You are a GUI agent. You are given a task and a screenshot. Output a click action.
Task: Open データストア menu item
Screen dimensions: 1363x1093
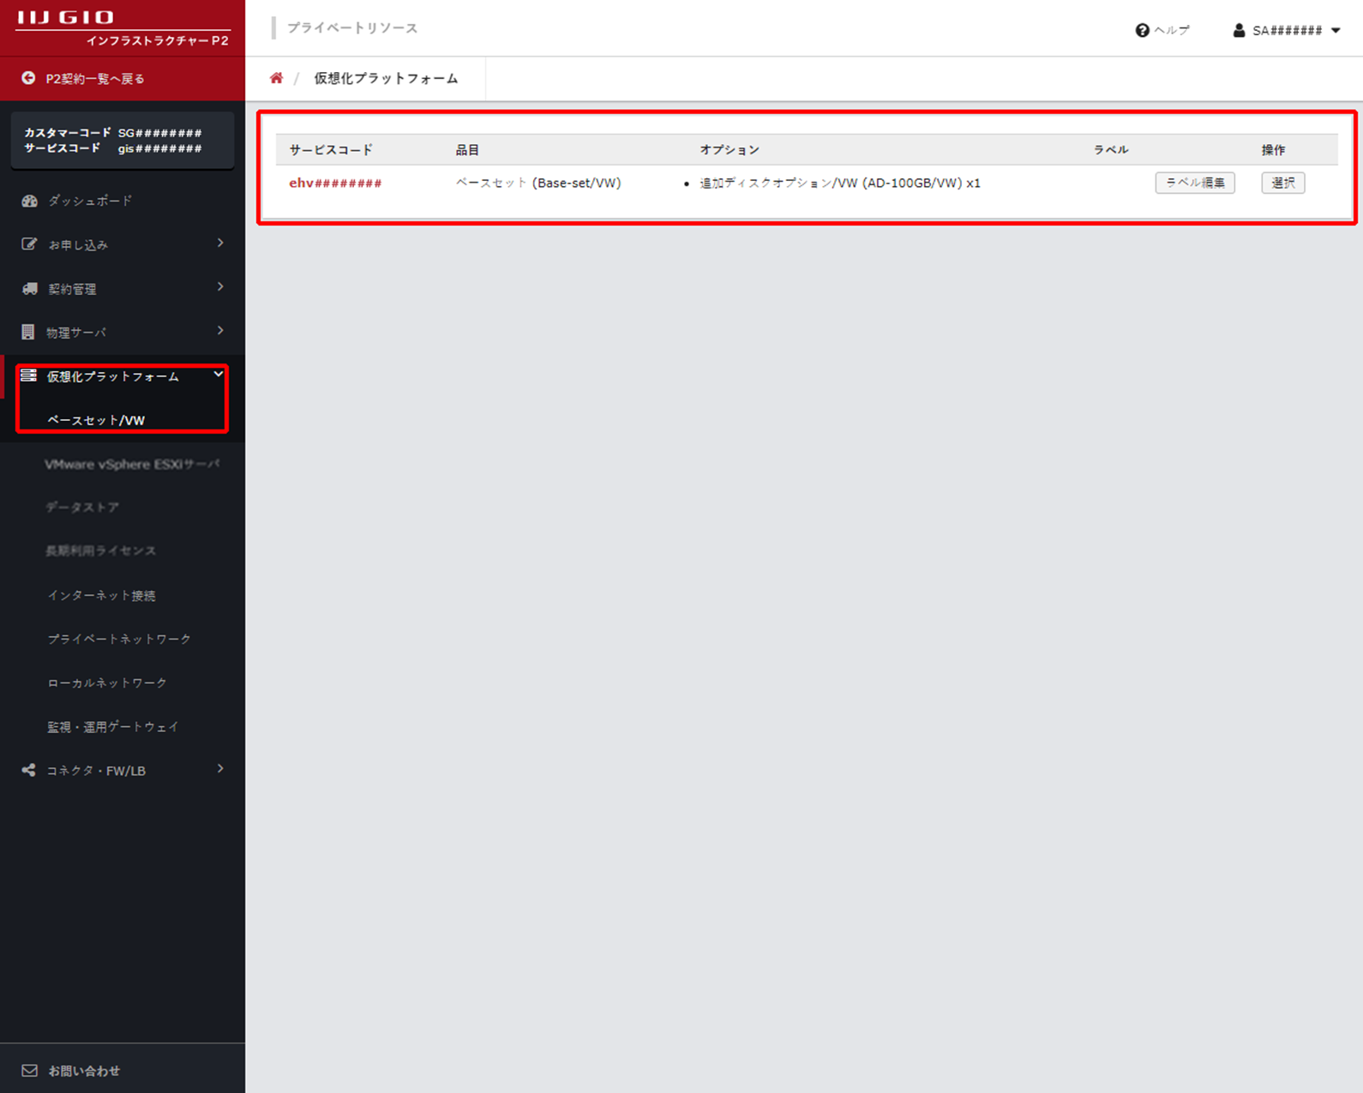[x=82, y=507]
